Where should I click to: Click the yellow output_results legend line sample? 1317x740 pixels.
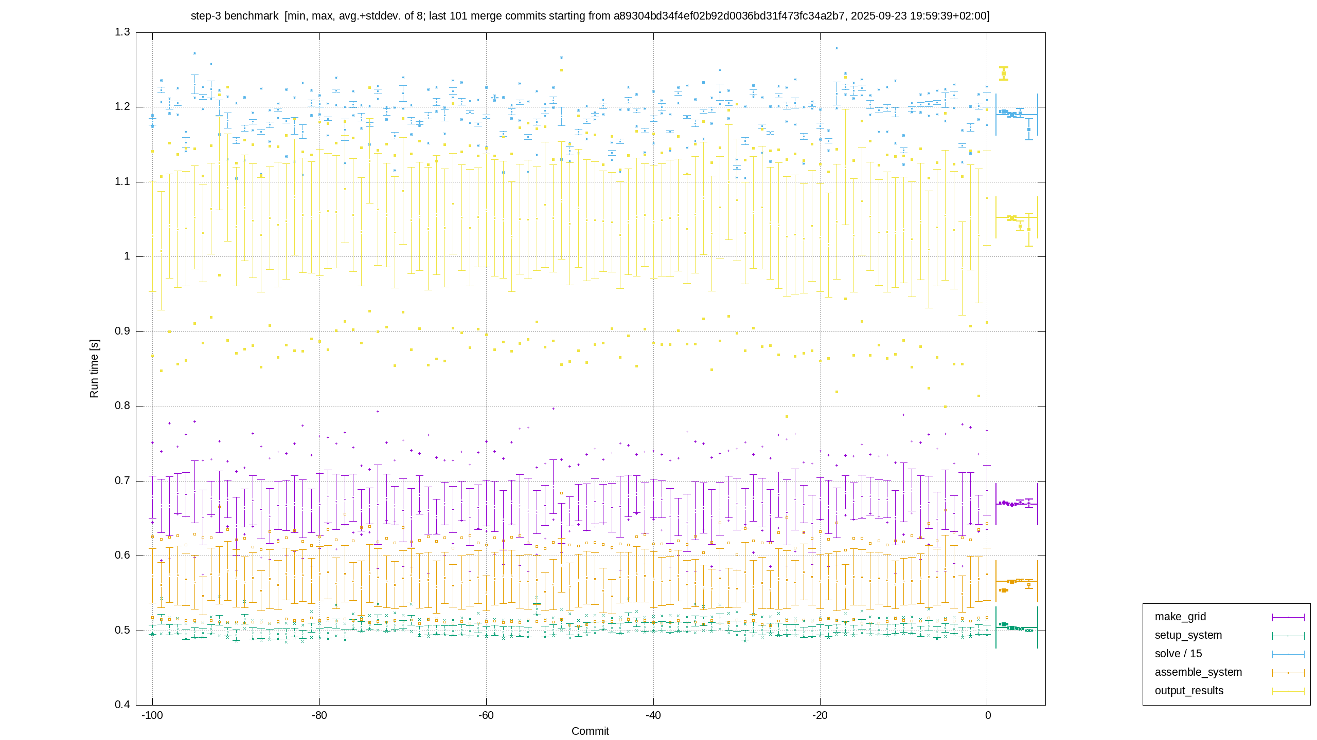click(1288, 691)
